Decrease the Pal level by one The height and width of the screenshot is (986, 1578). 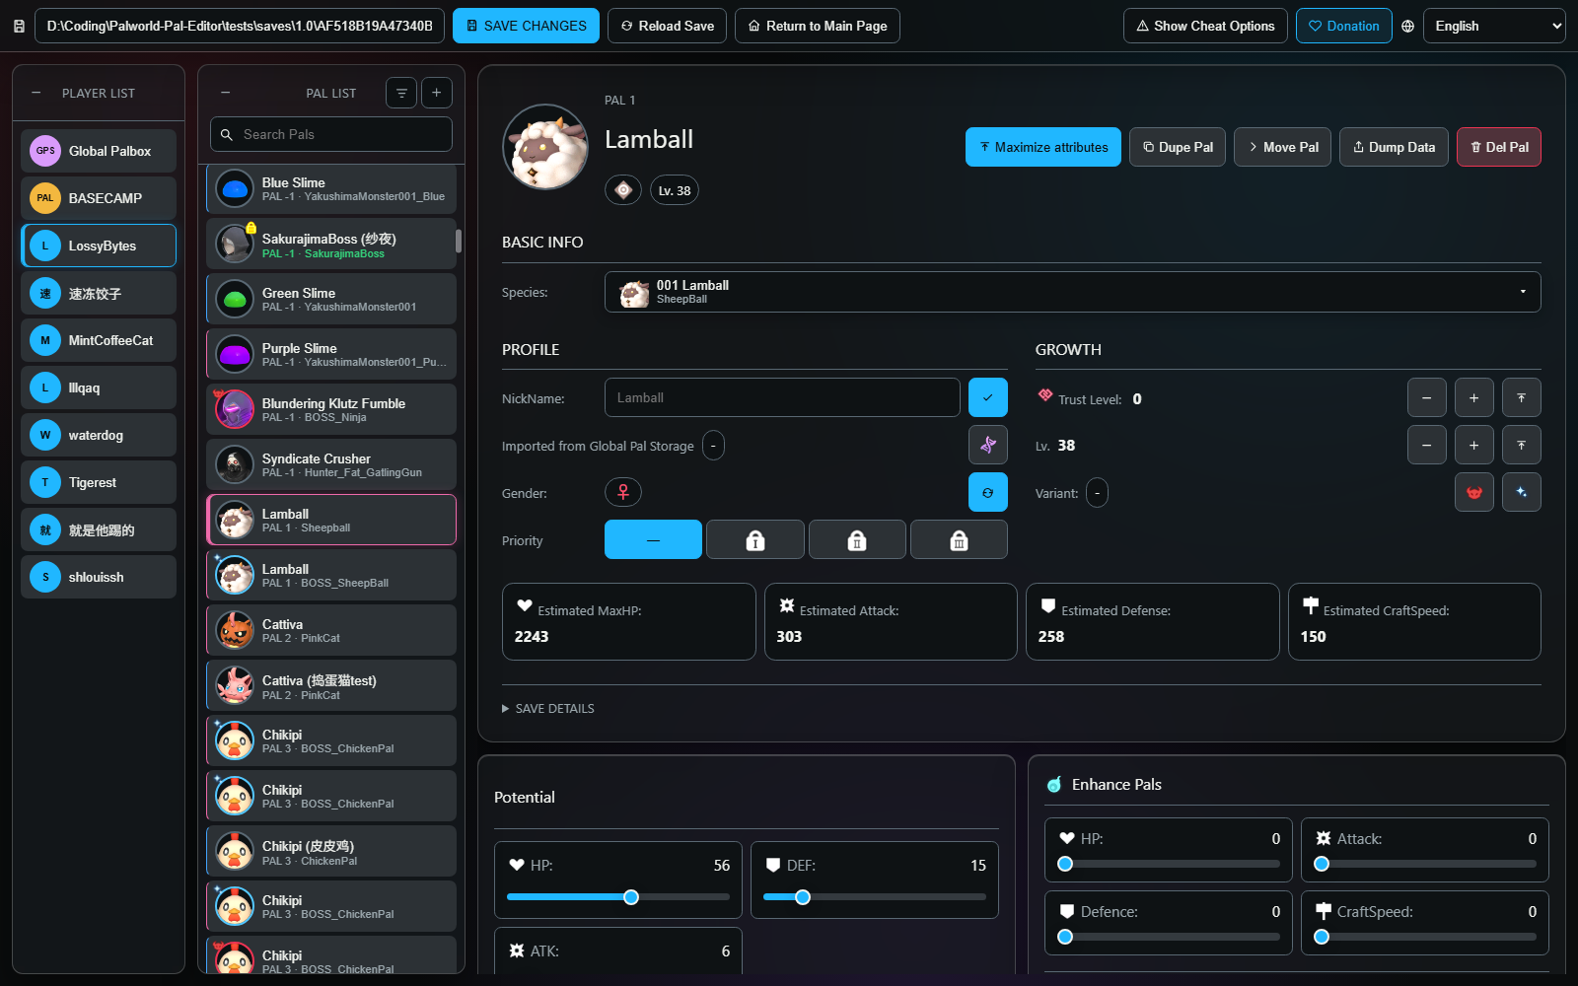1427,445
